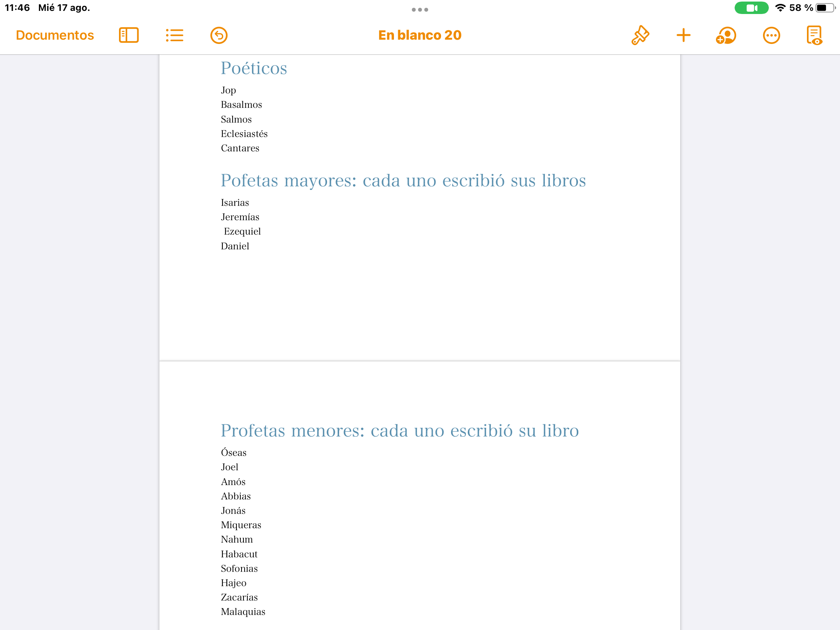Tap the line Basalmos
Viewport: 840px width, 630px height.
[x=241, y=105]
